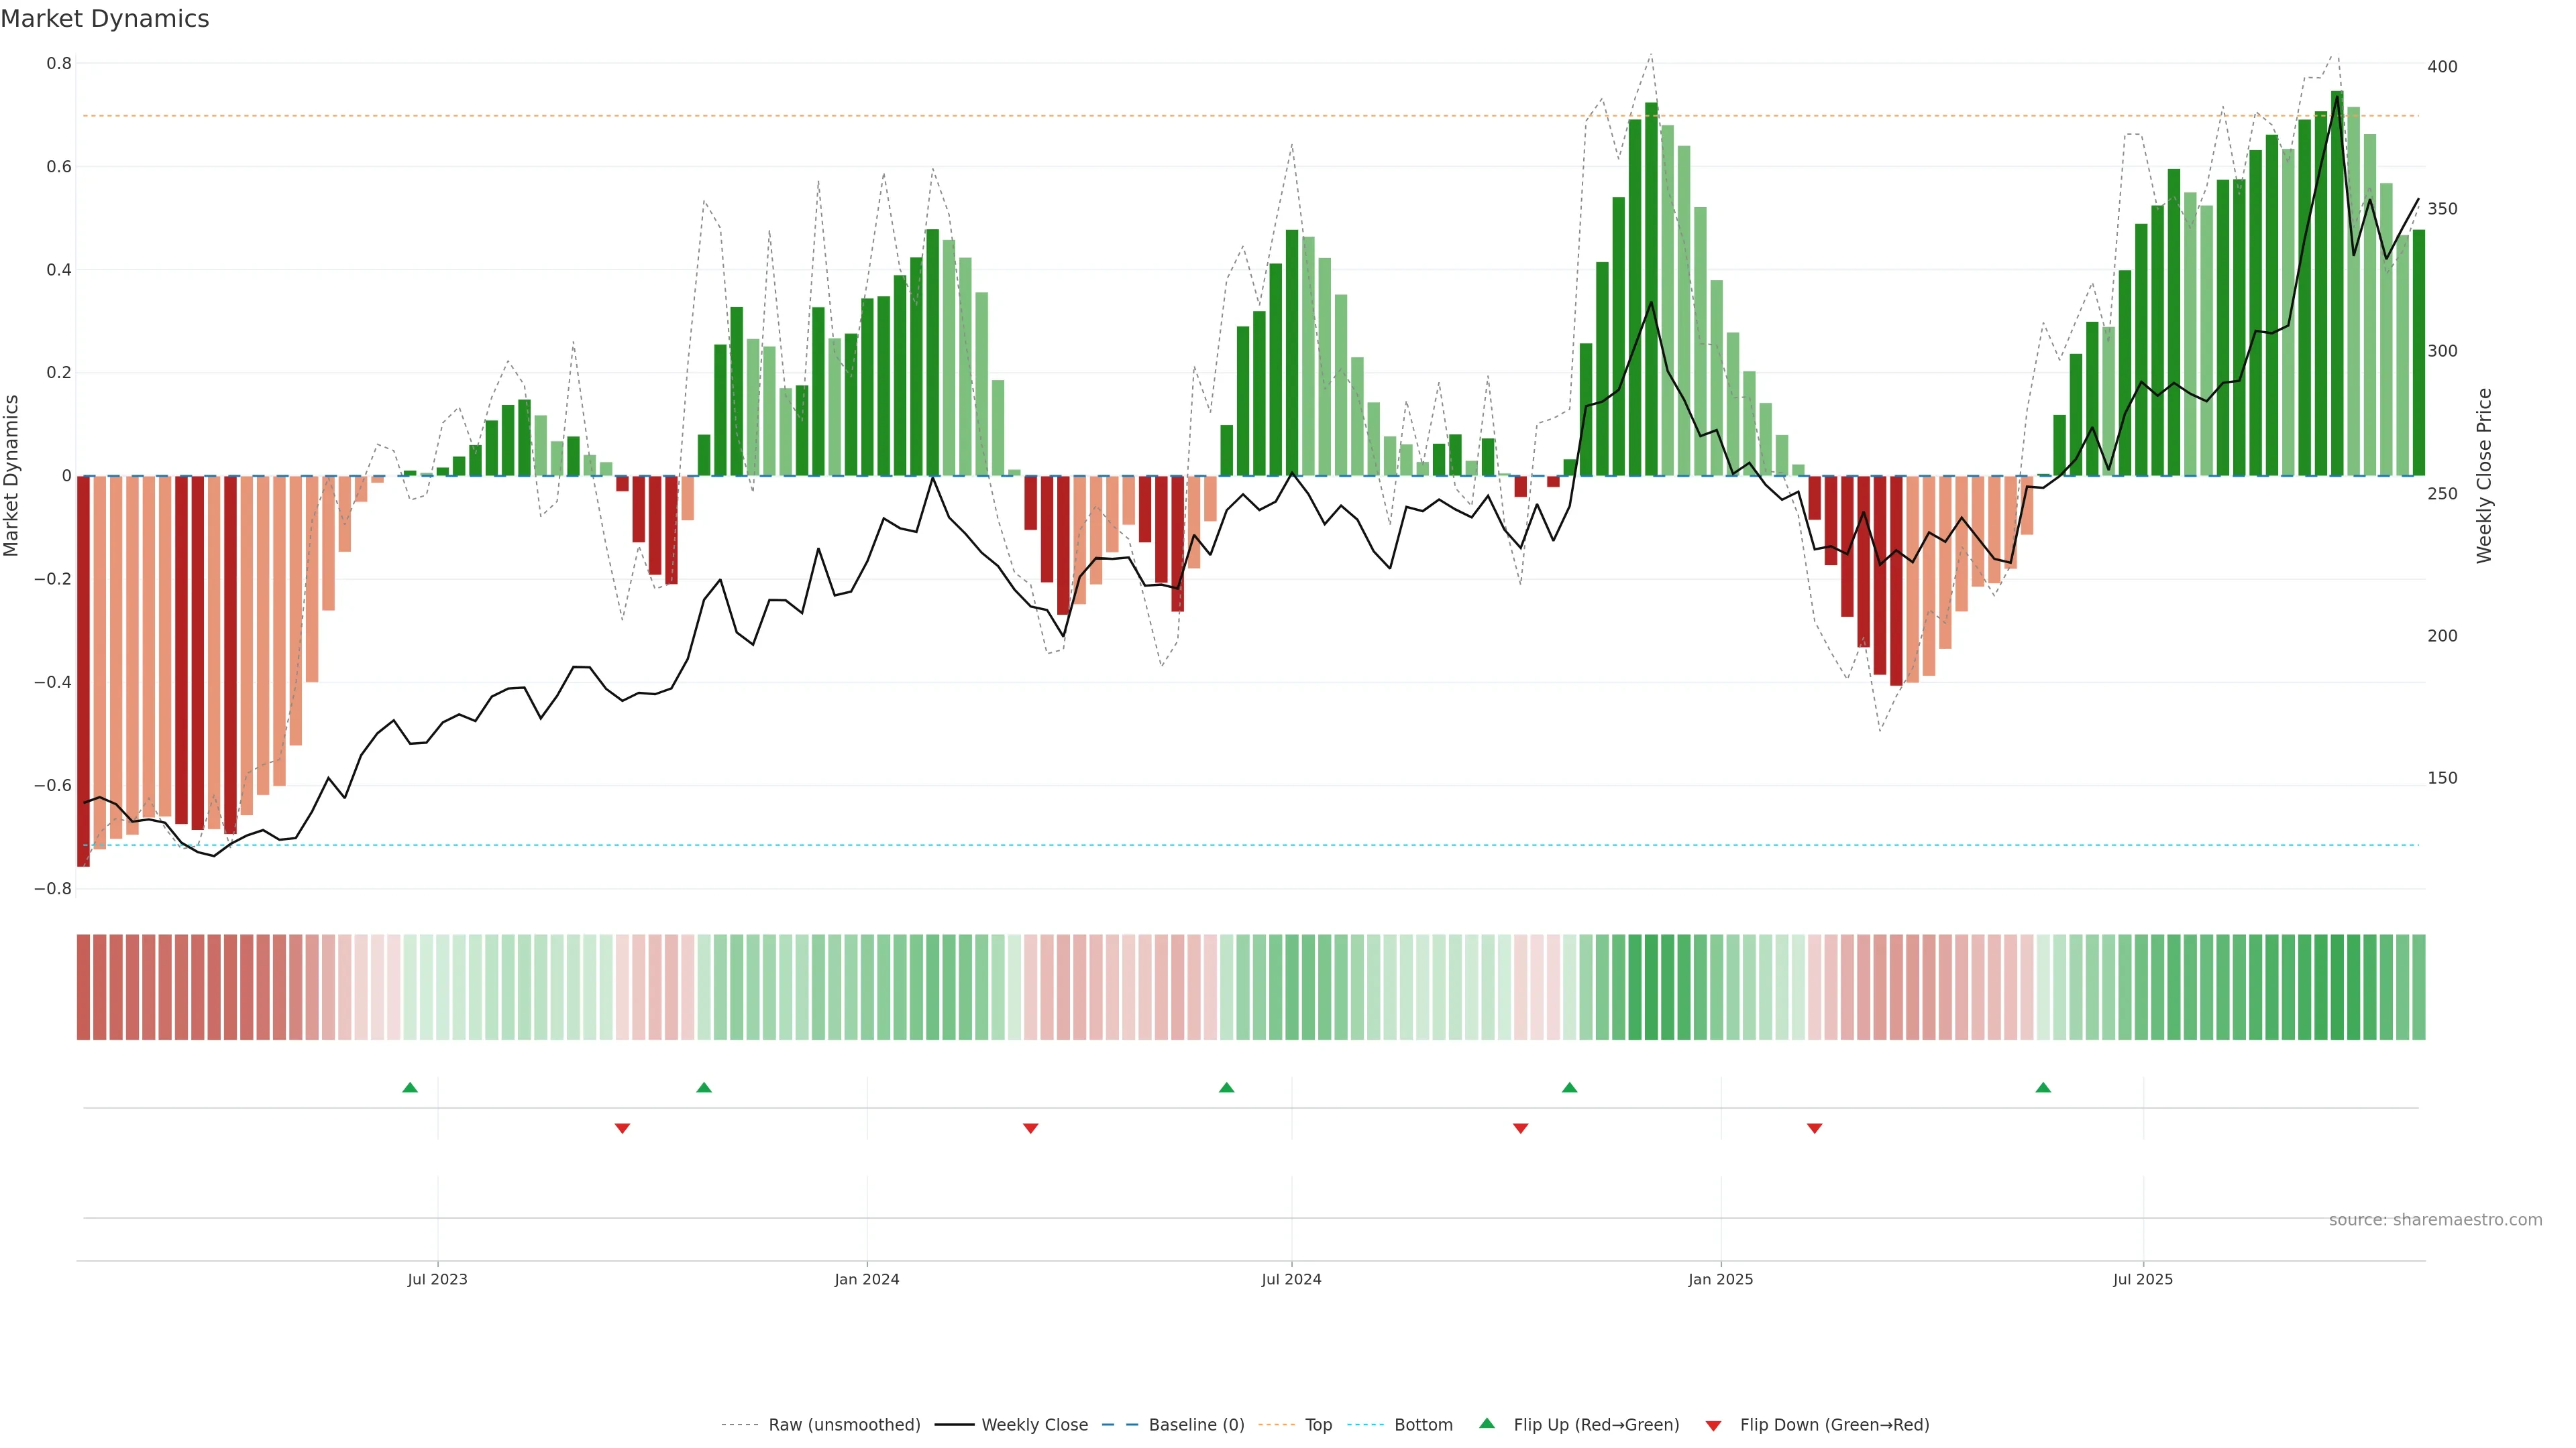The image size is (2576, 1448).
Task: Toggle the Top threshold legend item
Action: click(1318, 1425)
